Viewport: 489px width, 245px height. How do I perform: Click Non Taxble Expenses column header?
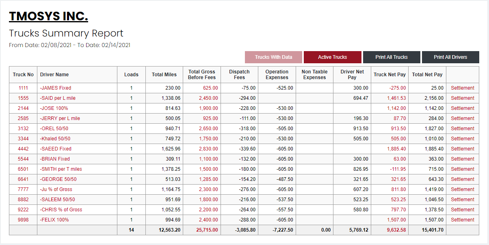[x=314, y=75]
